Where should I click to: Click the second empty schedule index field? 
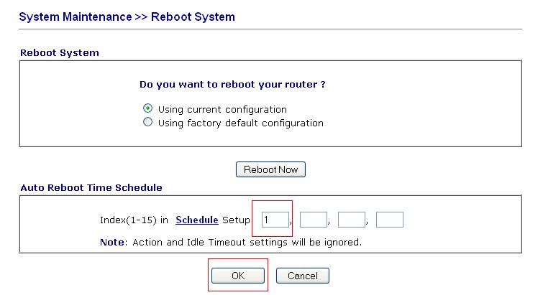(313, 220)
